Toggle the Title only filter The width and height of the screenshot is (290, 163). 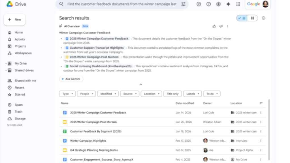coord(172,94)
